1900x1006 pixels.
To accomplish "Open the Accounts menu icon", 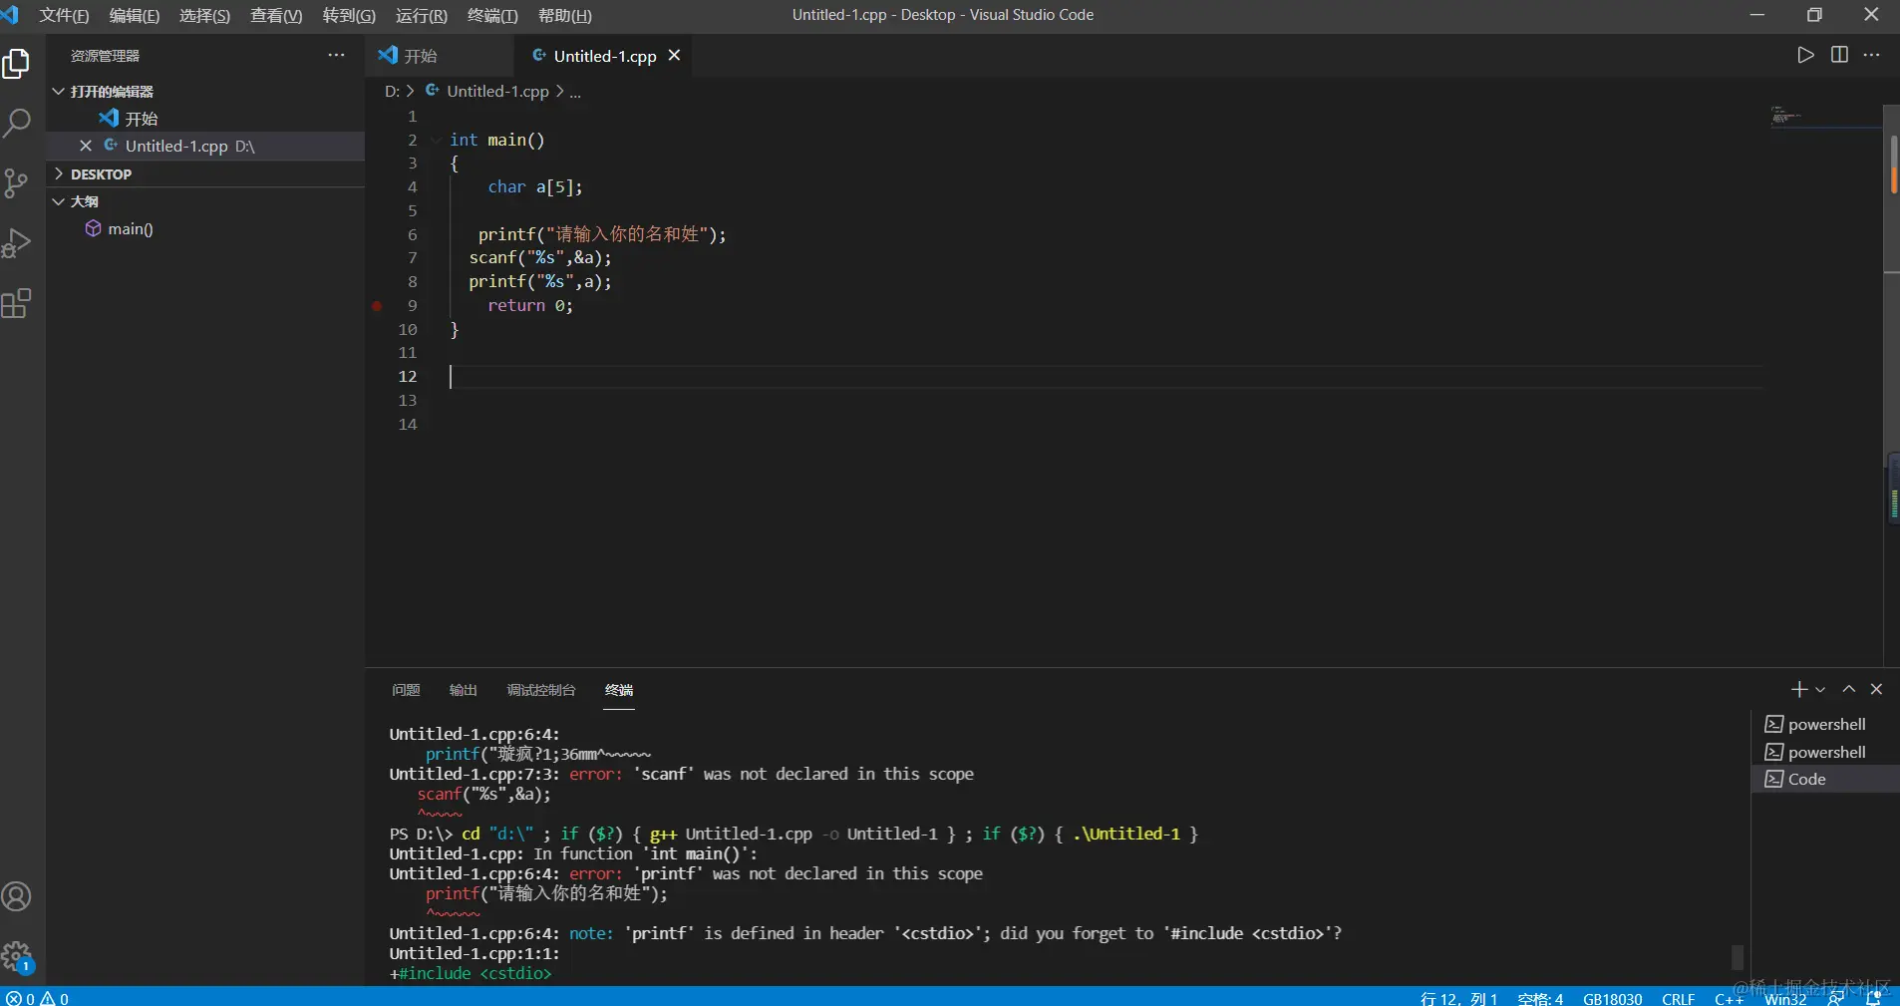I will pyautogui.click(x=17, y=896).
